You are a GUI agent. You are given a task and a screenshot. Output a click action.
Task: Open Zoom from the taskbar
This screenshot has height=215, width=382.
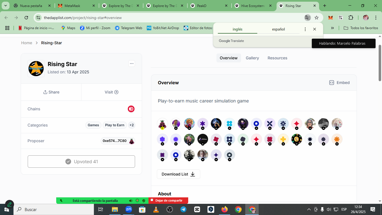128,209
